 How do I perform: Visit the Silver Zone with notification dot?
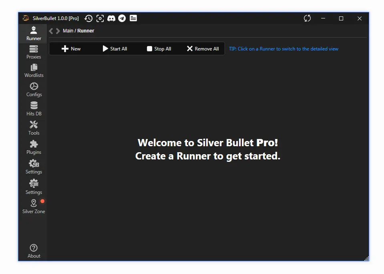(x=34, y=205)
